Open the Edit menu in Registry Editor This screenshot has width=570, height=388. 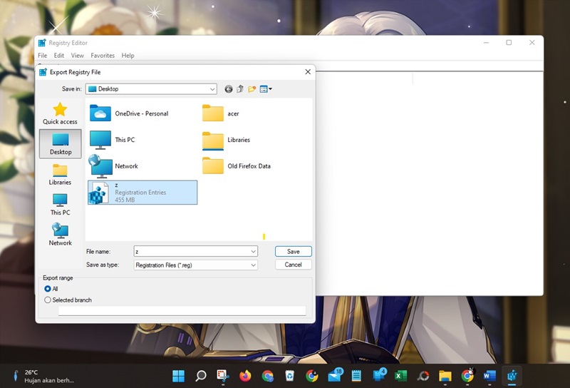(59, 56)
